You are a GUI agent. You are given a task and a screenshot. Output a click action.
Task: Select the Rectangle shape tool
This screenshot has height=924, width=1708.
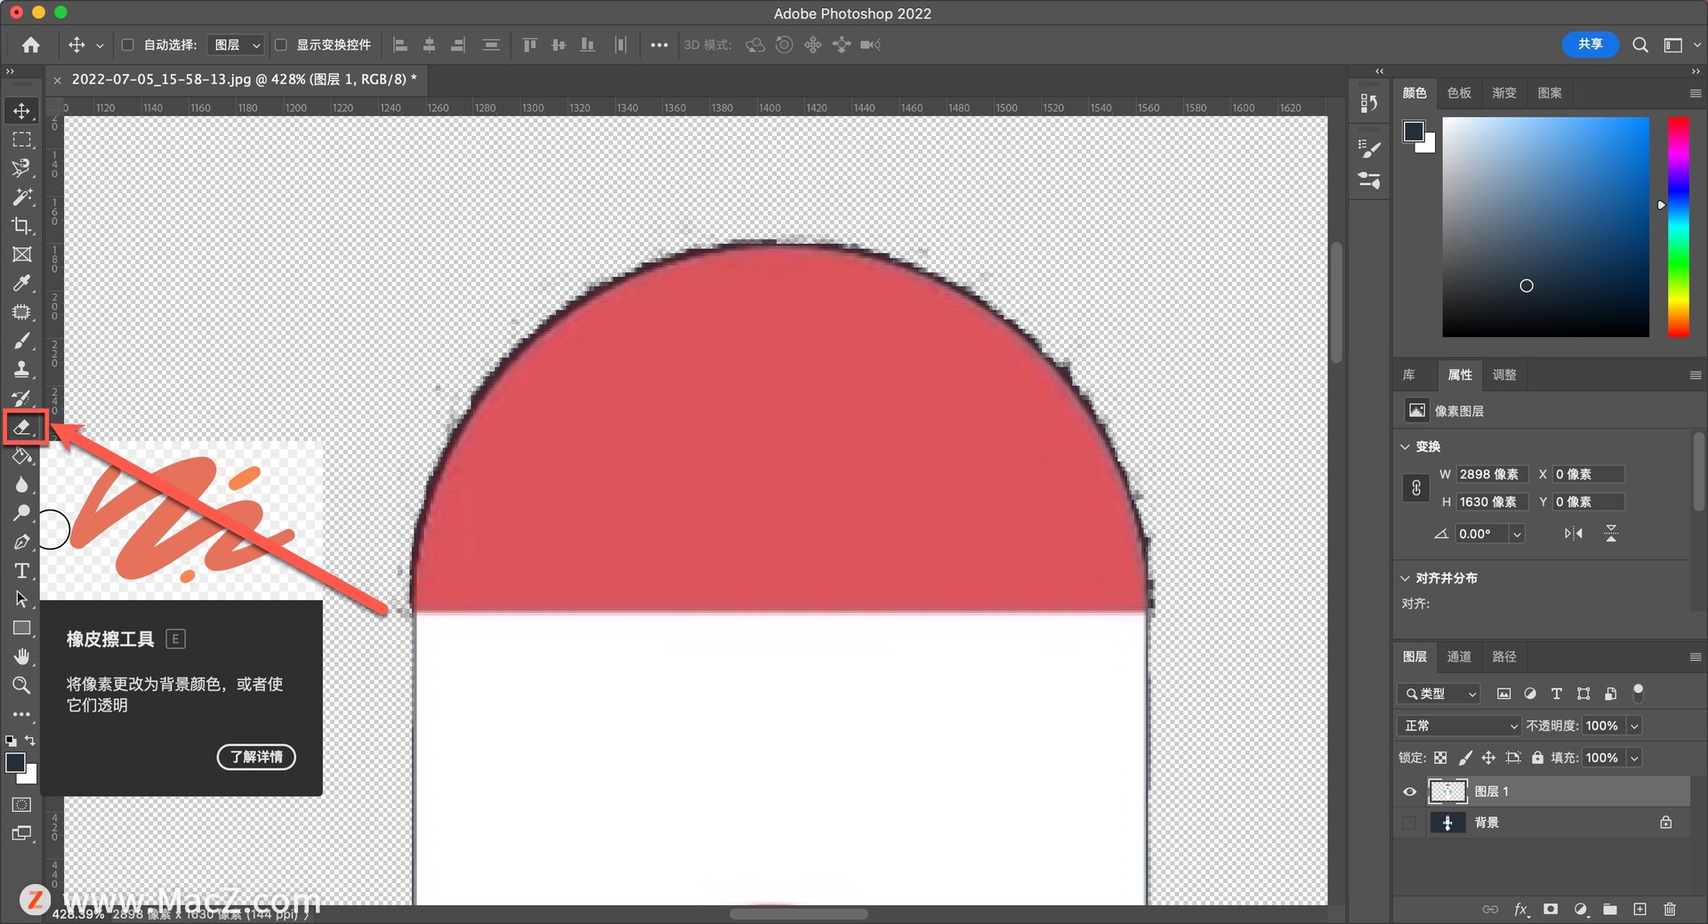(x=21, y=628)
